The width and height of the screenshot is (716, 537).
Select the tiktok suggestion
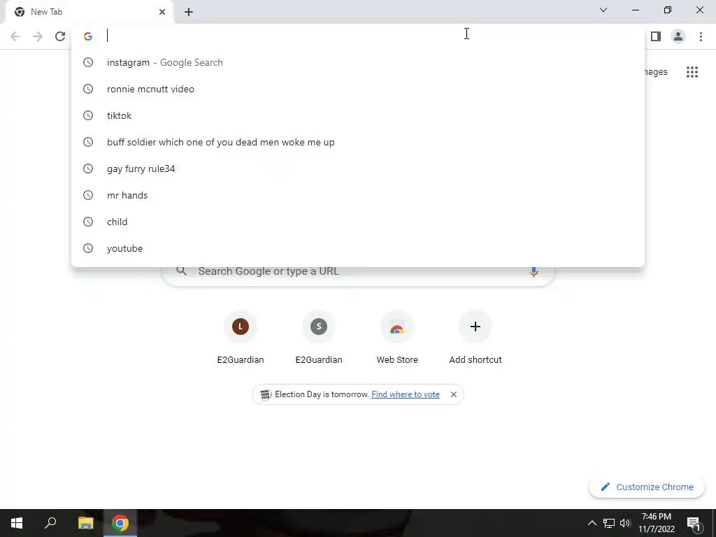(358, 115)
